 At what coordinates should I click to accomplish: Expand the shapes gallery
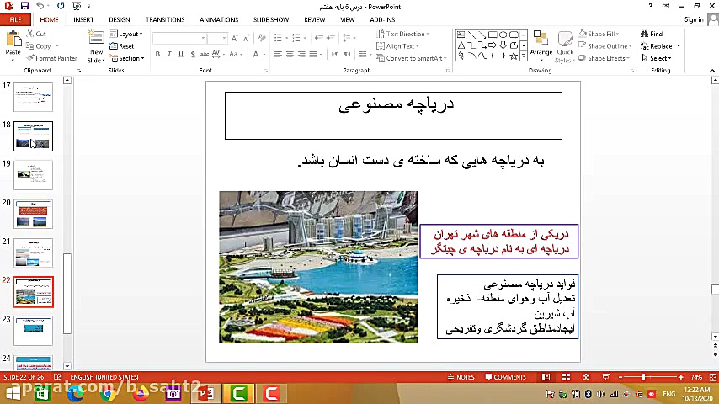524,56
